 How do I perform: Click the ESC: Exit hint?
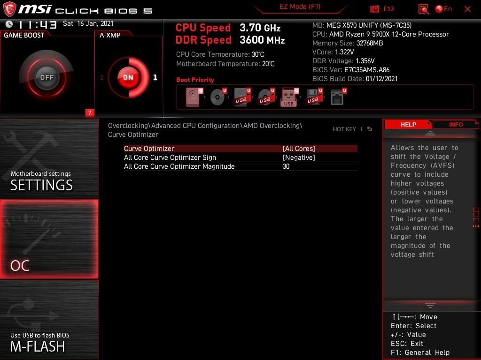(407, 344)
